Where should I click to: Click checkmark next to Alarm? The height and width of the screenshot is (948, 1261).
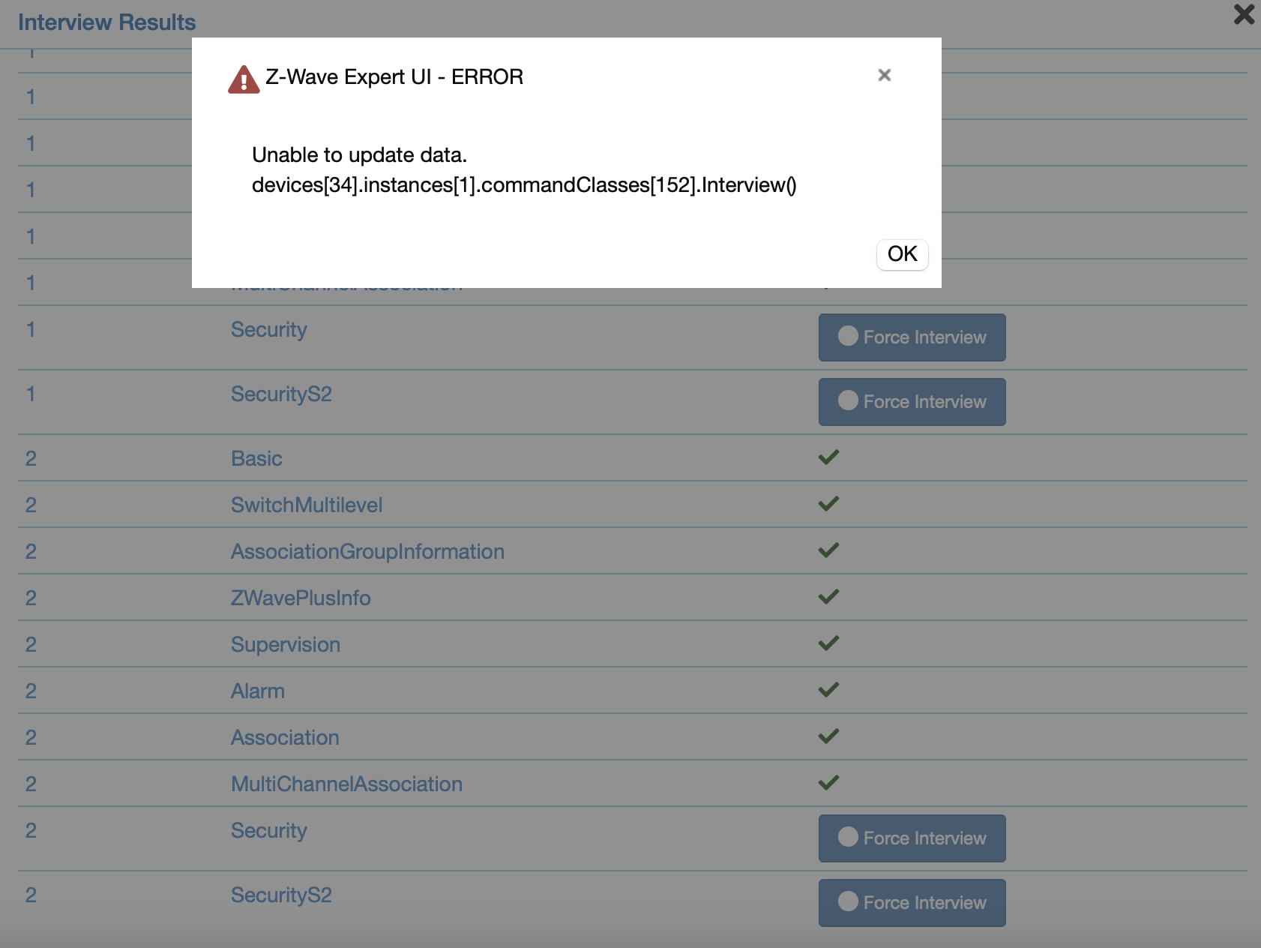click(828, 690)
